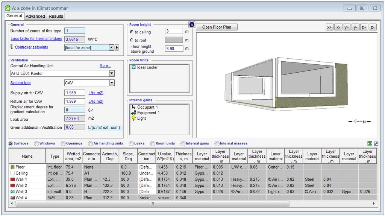
Task: Click the table scroll left arrow
Action: click(x=12, y=204)
